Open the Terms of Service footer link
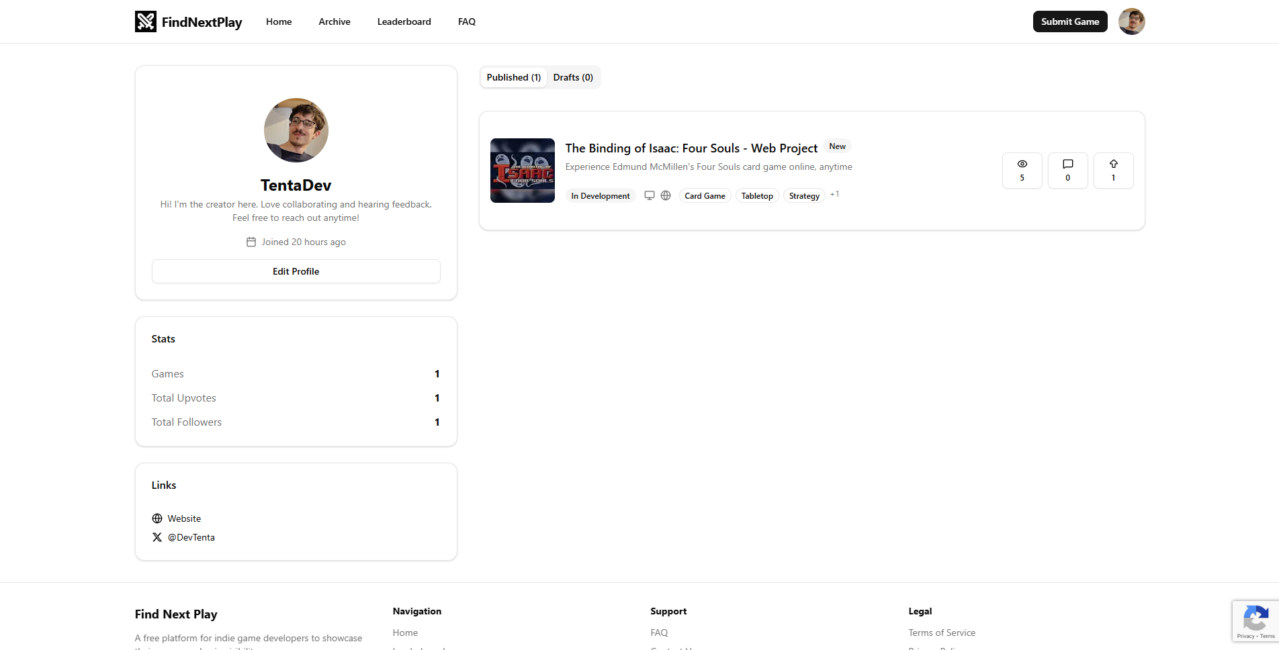 tap(942, 633)
